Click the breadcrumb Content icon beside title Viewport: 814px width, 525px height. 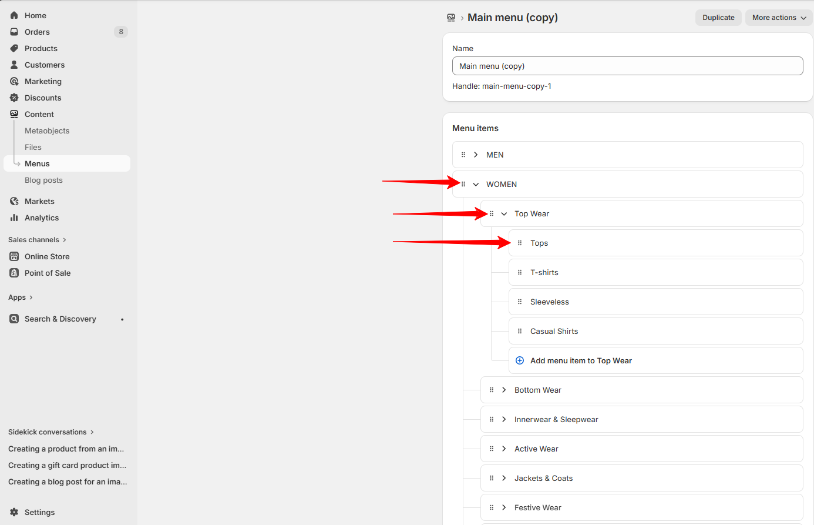[451, 18]
